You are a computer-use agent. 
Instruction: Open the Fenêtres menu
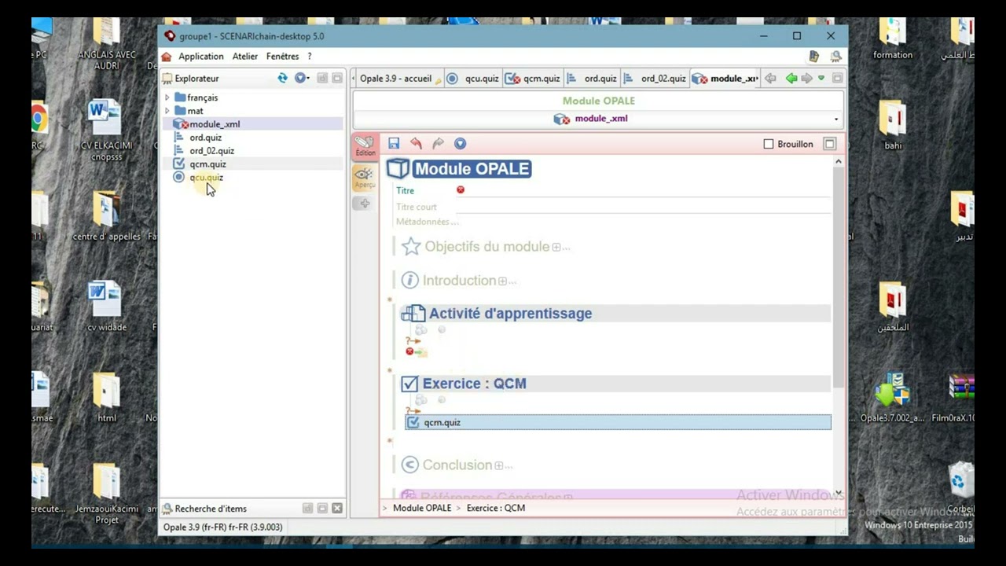(283, 57)
